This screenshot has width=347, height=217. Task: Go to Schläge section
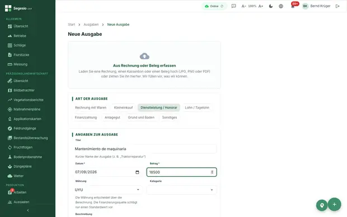tap(20, 45)
